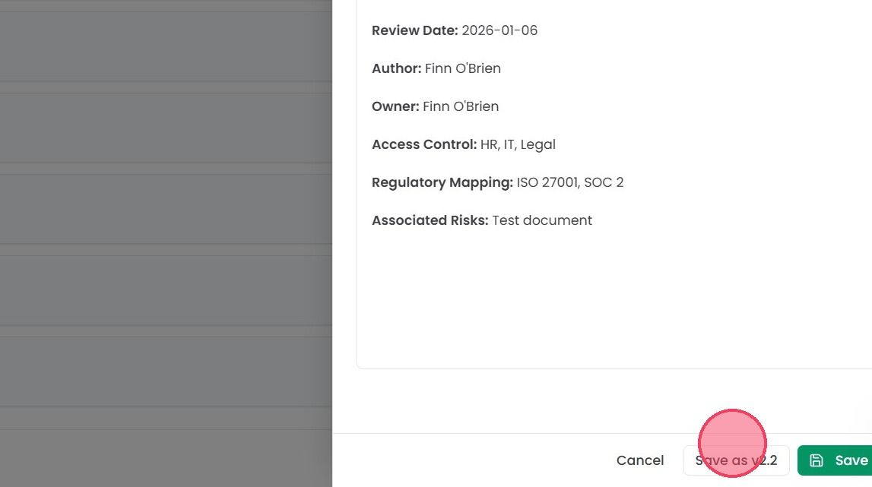
Task: Place cursor in the Review Date label
Action: [x=415, y=30]
